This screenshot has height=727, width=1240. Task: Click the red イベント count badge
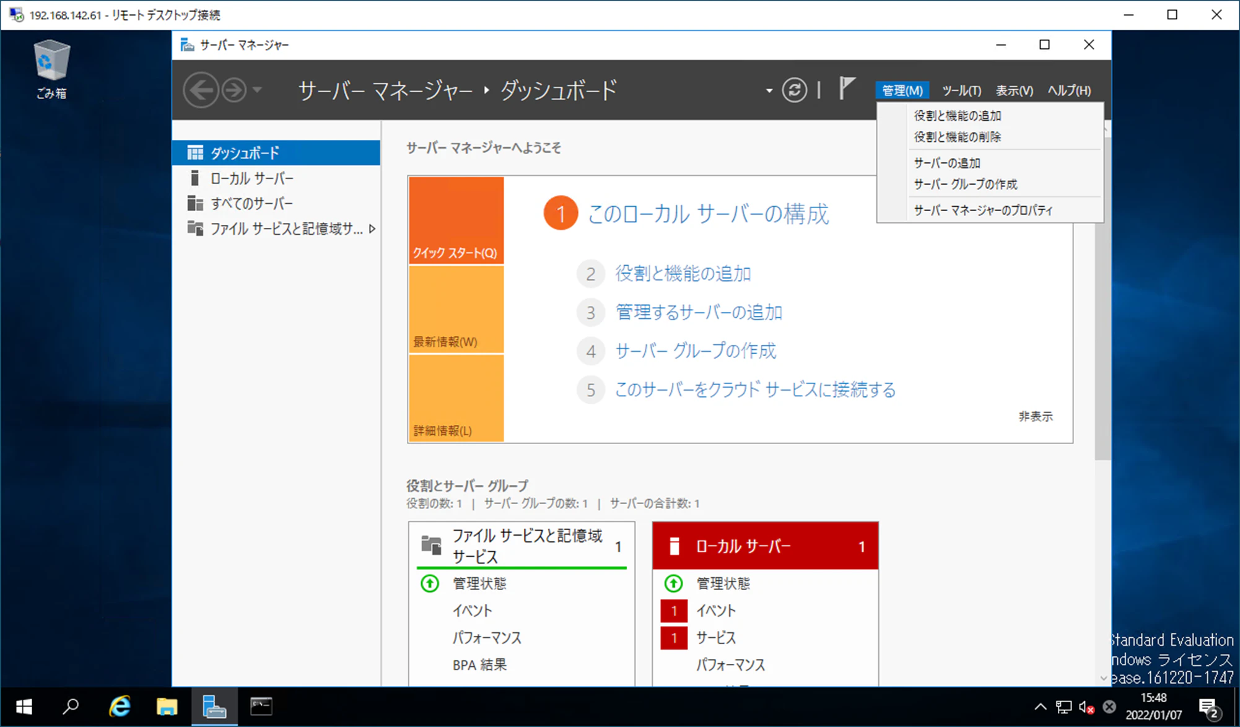coord(674,611)
